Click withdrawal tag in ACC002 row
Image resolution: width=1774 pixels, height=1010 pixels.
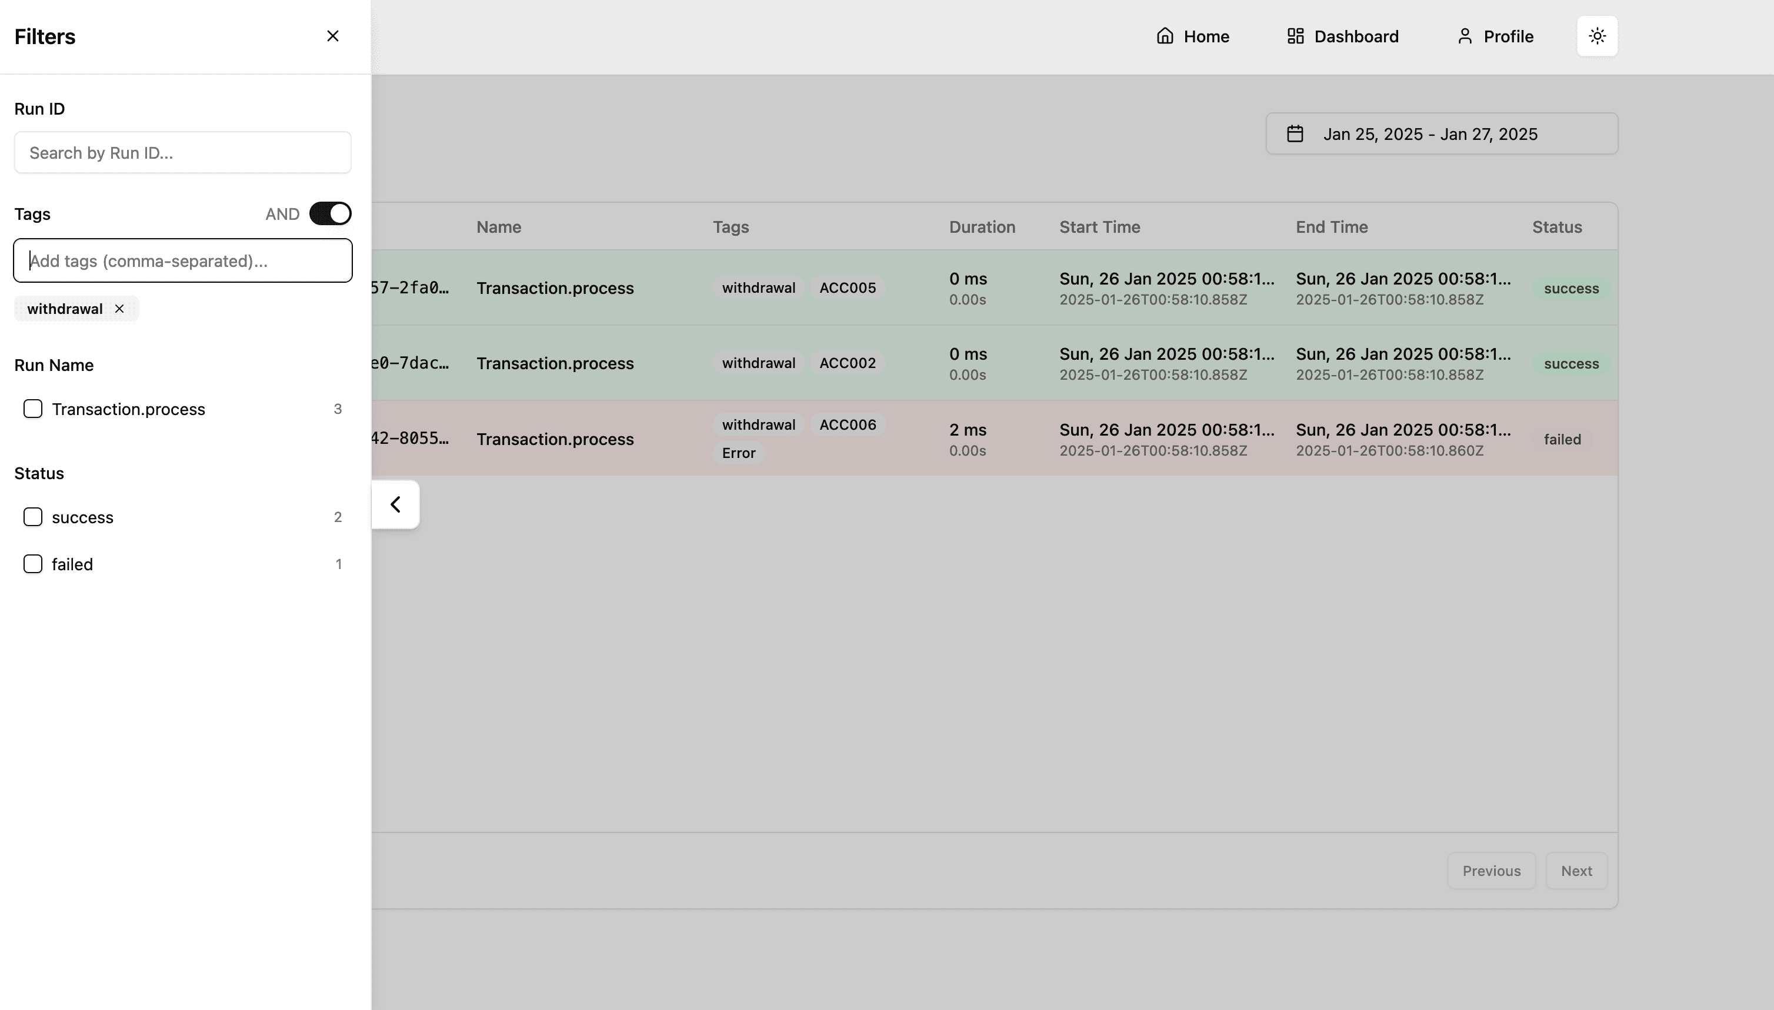[x=759, y=363]
